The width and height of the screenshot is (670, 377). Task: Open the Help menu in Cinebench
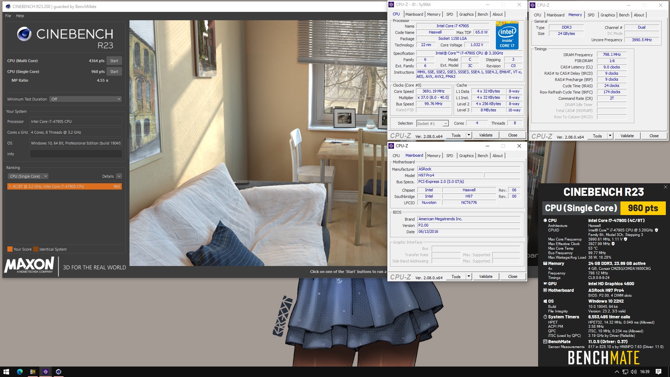click(20, 16)
